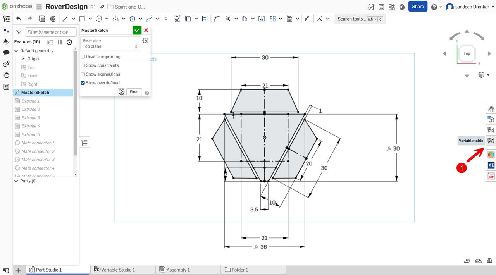This screenshot has height=275, width=496.
Task: Collapse the Default geometry tree group
Action: [16, 50]
